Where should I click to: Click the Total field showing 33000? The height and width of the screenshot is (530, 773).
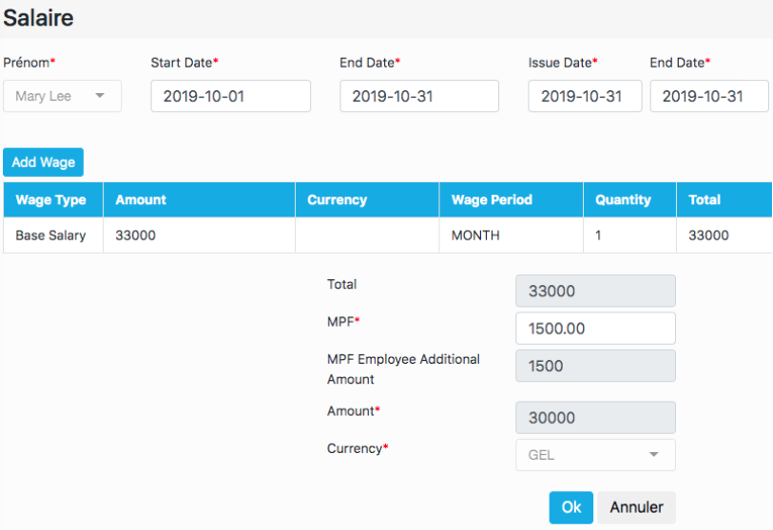pyautogui.click(x=595, y=291)
